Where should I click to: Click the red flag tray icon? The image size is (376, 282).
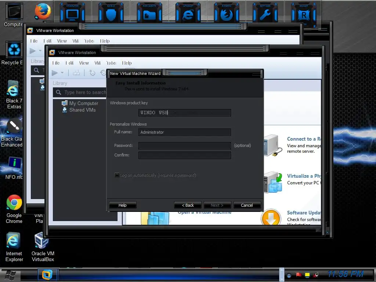pyautogui.click(x=298, y=275)
